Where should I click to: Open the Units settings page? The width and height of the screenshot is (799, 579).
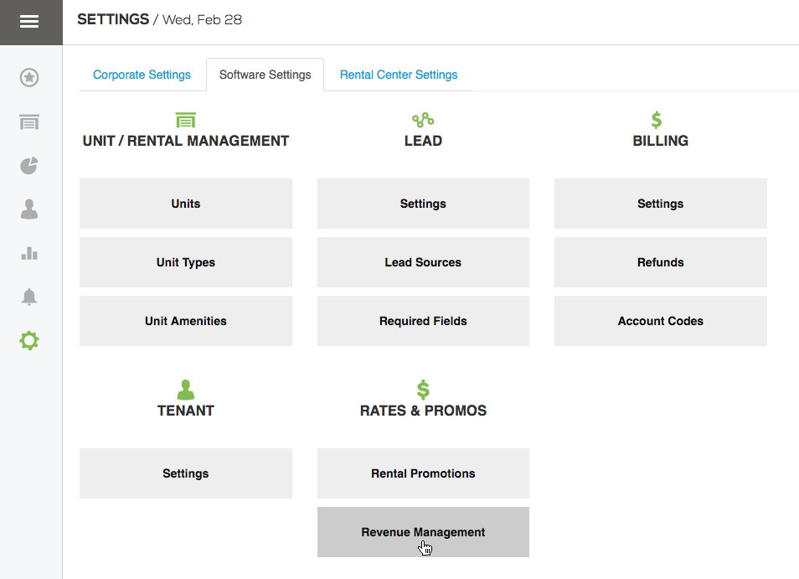pos(185,204)
